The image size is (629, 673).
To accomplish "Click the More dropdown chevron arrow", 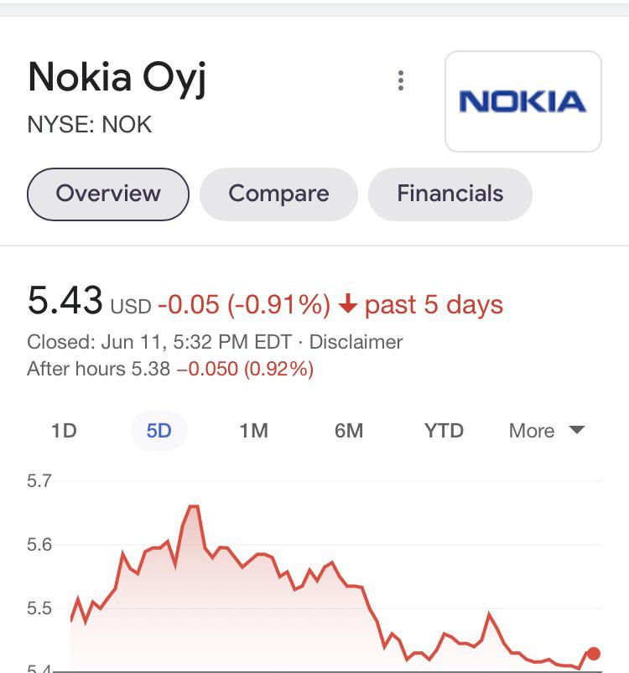I will (578, 431).
